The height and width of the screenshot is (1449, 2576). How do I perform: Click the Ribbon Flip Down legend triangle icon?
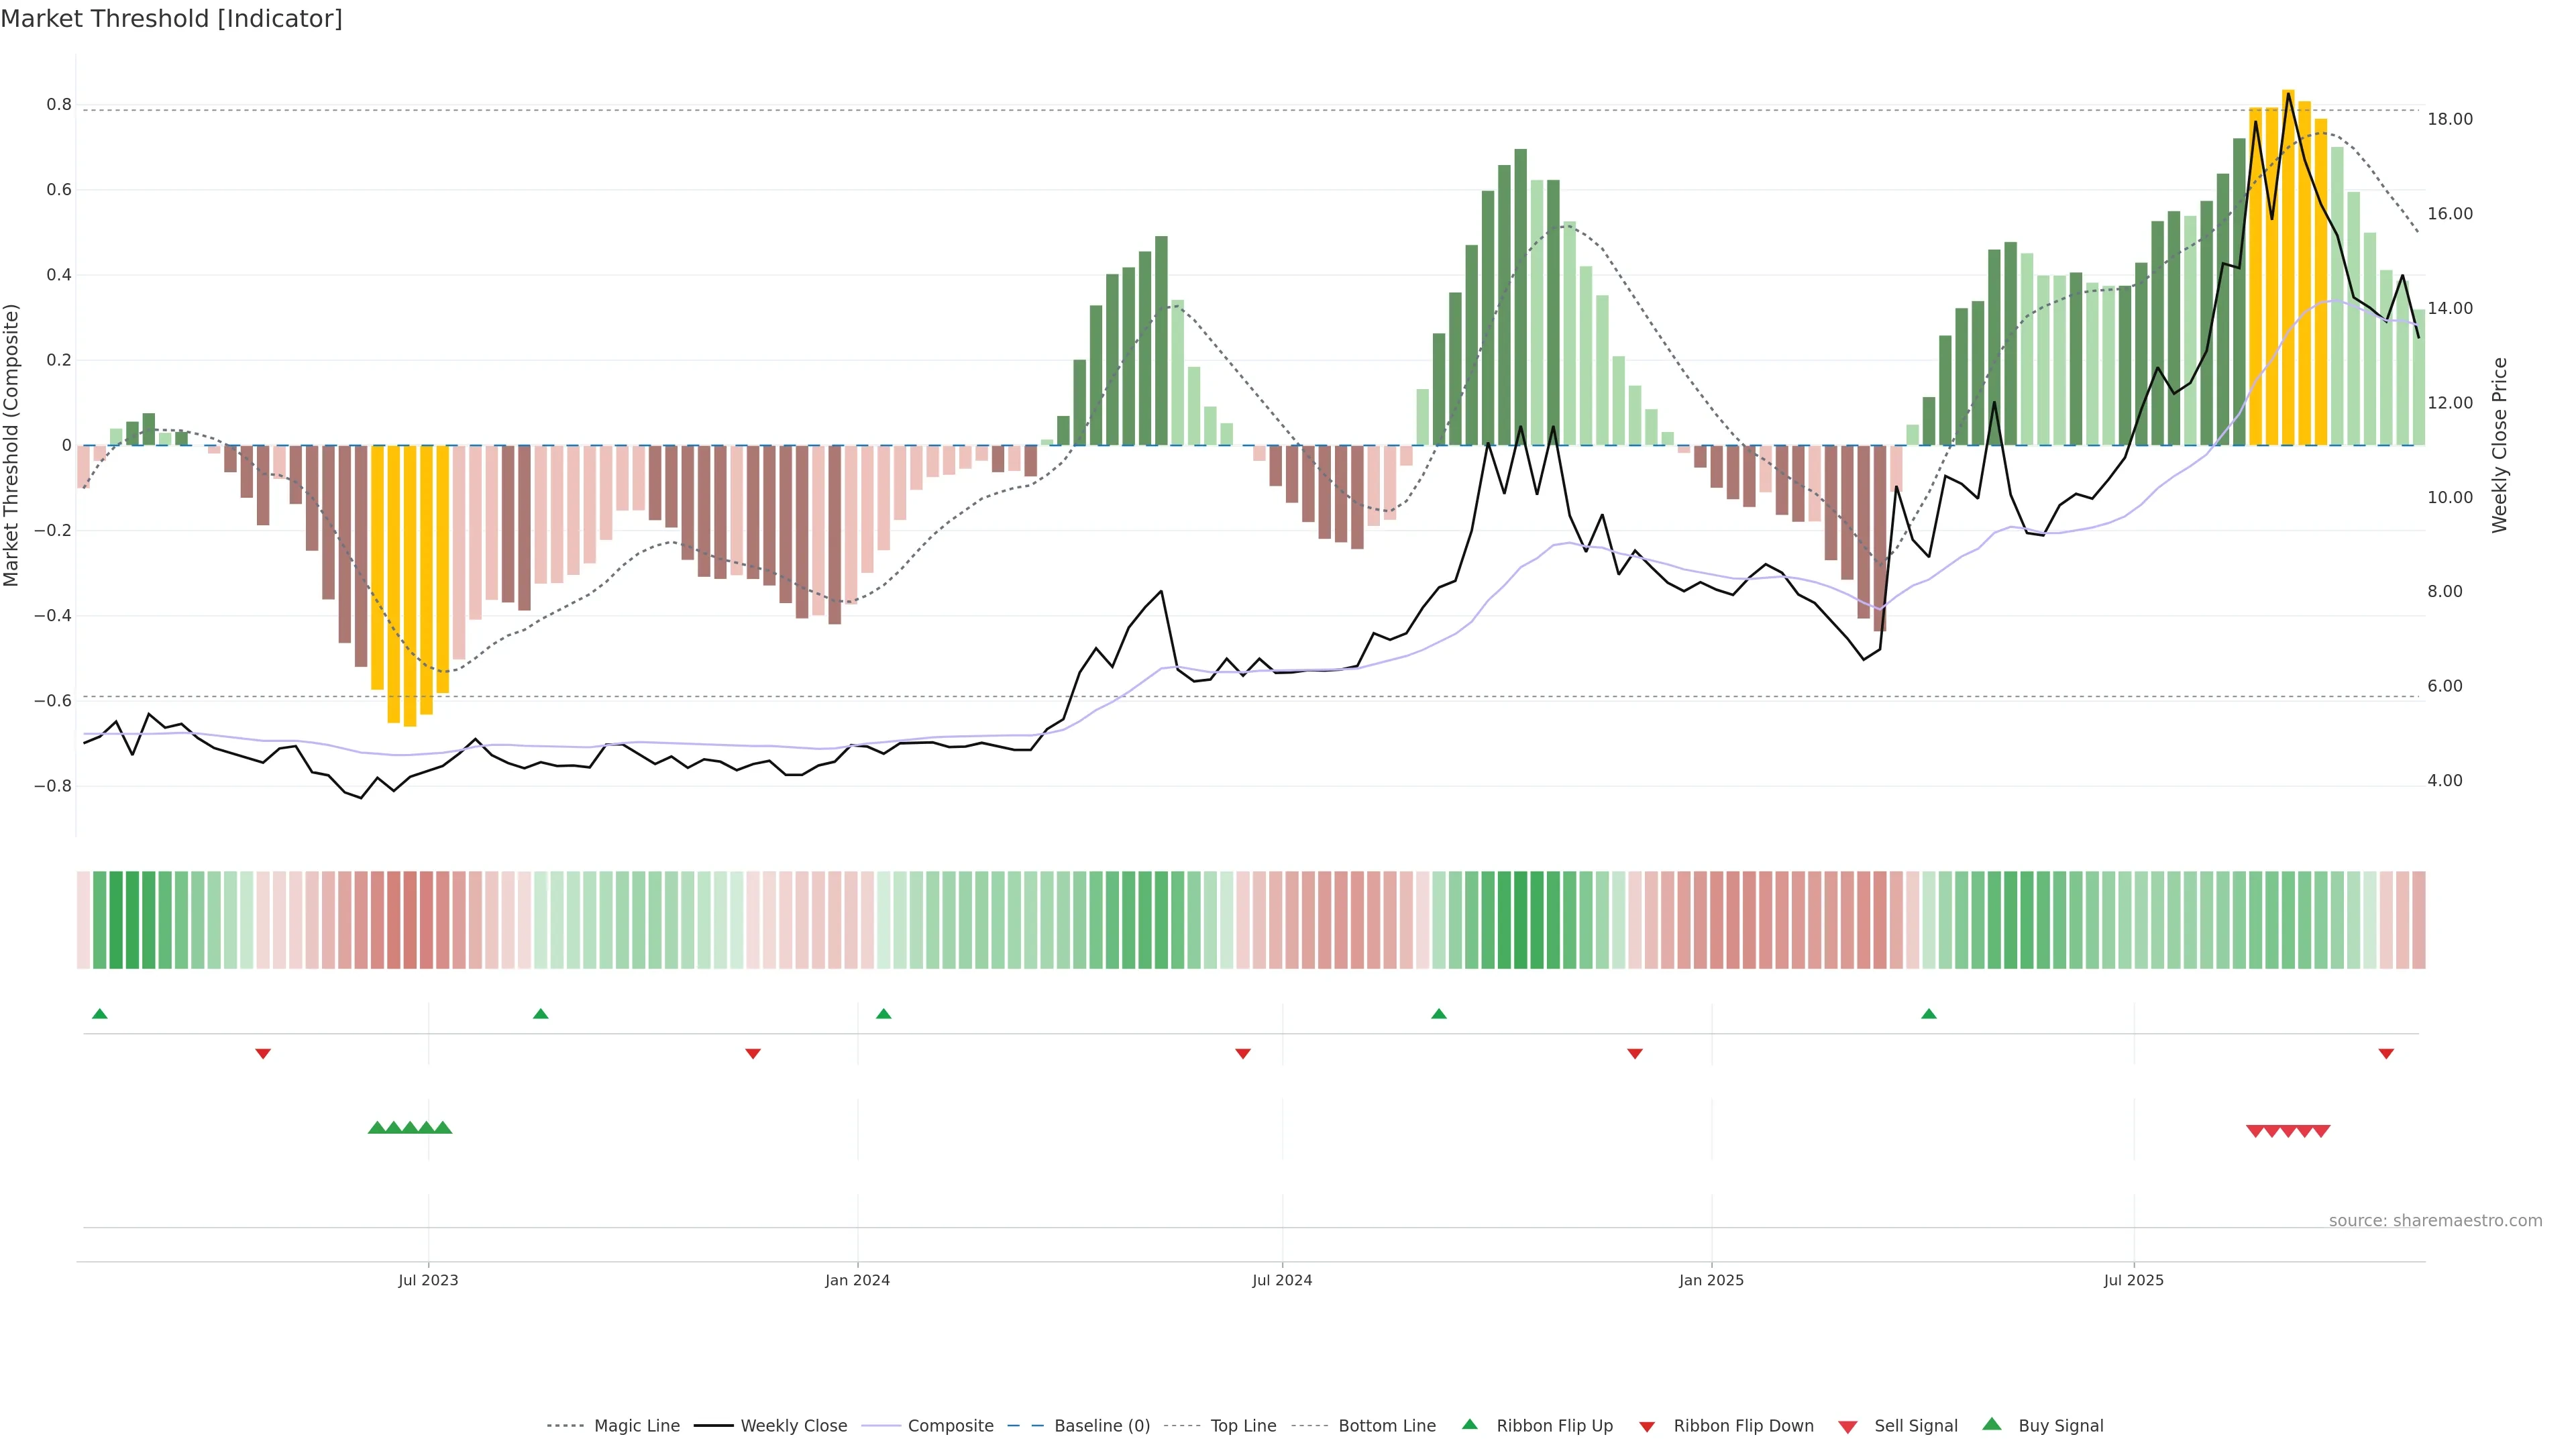[1647, 1426]
